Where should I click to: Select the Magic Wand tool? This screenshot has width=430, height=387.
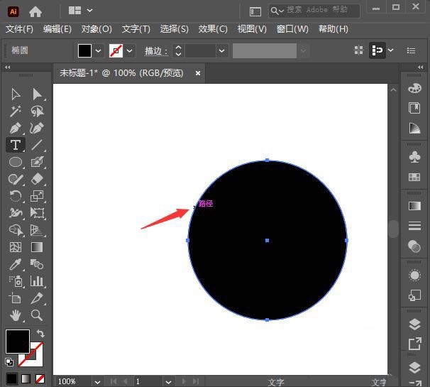(x=16, y=111)
